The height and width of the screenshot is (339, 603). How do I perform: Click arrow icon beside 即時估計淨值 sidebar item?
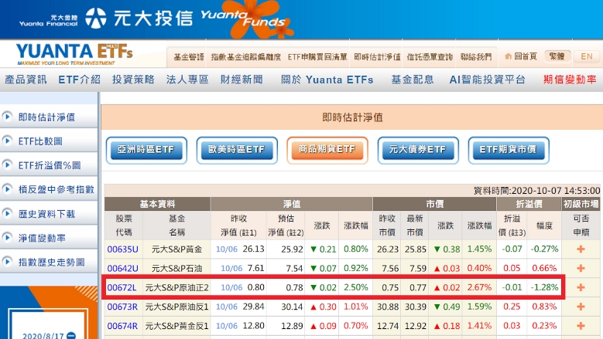pyautogui.click(x=7, y=117)
